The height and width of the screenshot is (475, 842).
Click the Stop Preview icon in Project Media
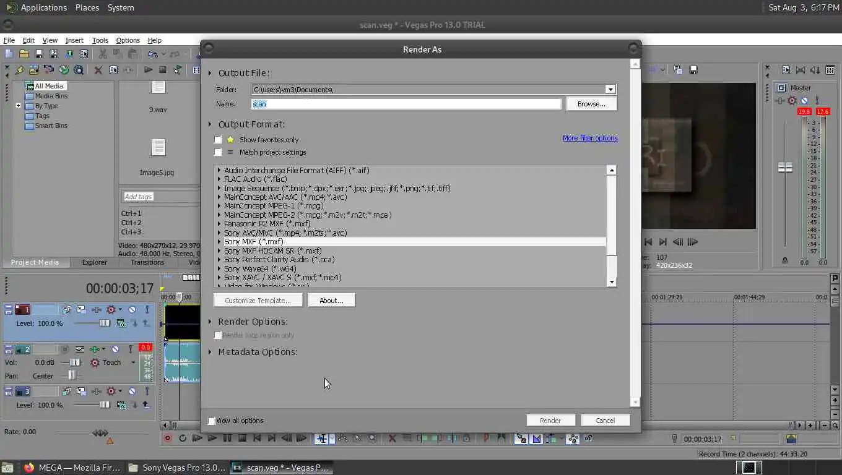point(163,70)
